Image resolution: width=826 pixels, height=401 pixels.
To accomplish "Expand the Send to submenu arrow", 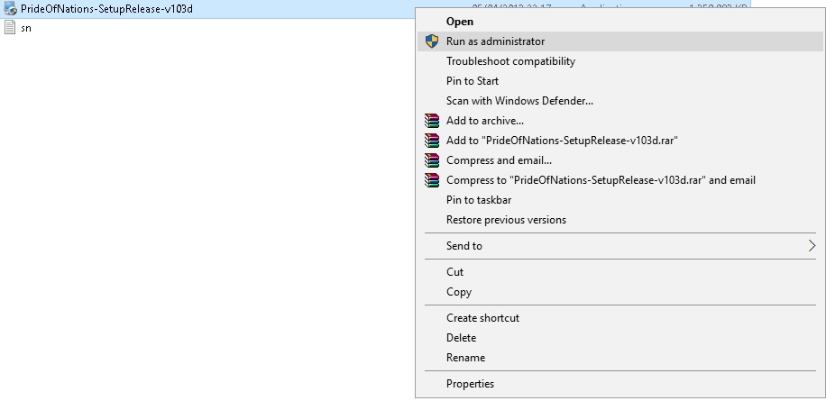I will click(812, 246).
